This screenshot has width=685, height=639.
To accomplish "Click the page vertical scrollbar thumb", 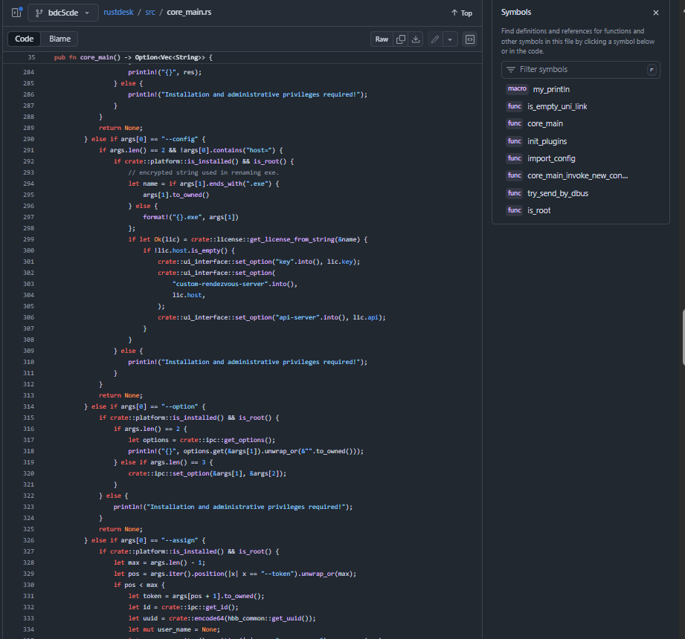I will pyautogui.click(x=684, y=337).
